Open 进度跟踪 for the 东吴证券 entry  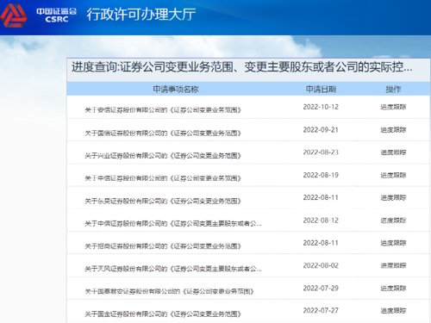pyautogui.click(x=393, y=197)
